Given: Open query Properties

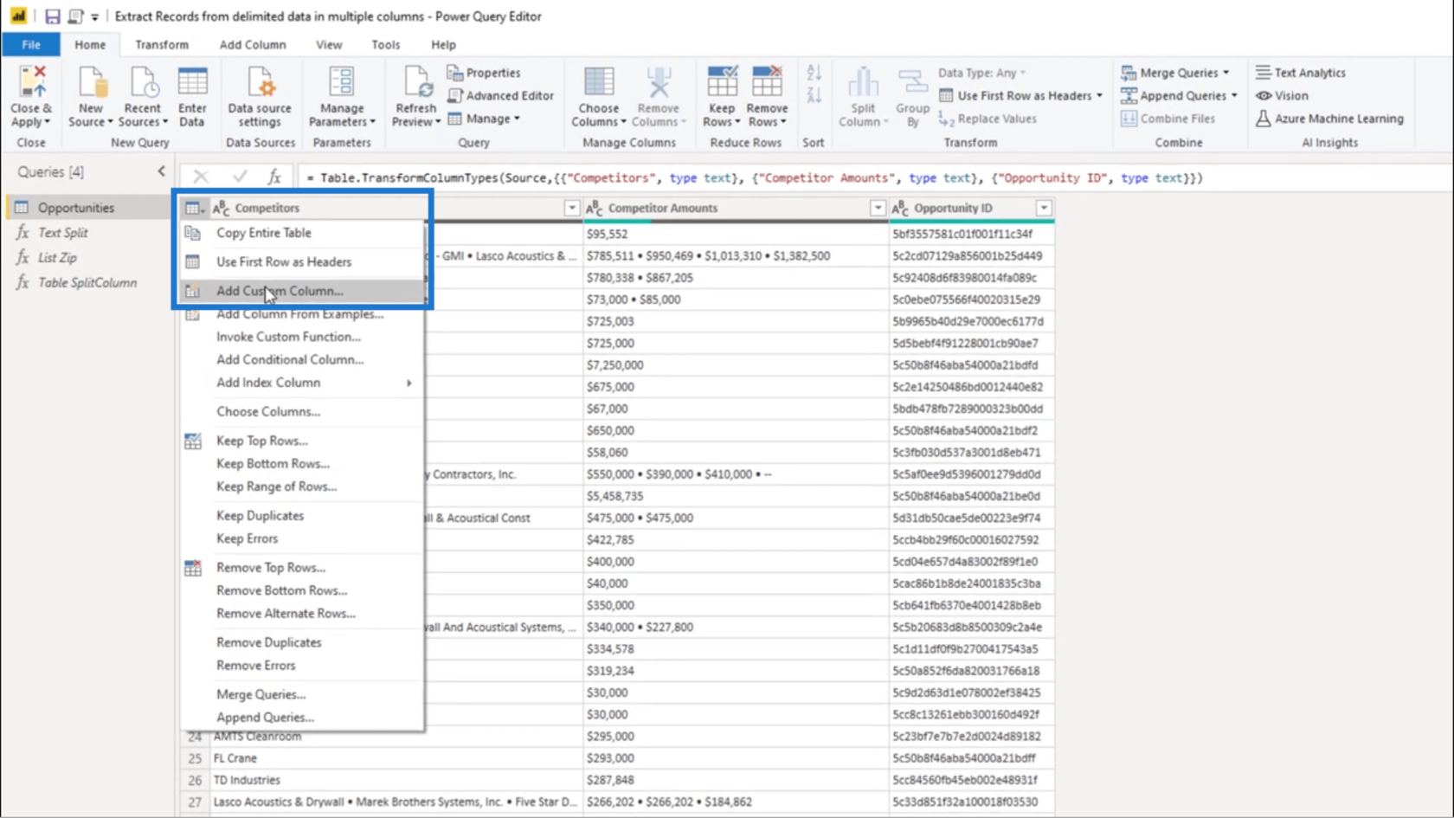Looking at the screenshot, I should point(484,73).
